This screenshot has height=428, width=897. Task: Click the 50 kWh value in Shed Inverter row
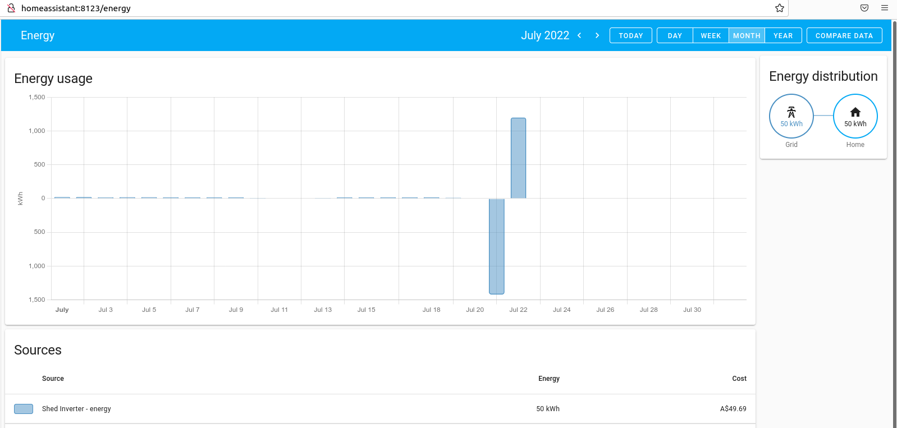(548, 409)
